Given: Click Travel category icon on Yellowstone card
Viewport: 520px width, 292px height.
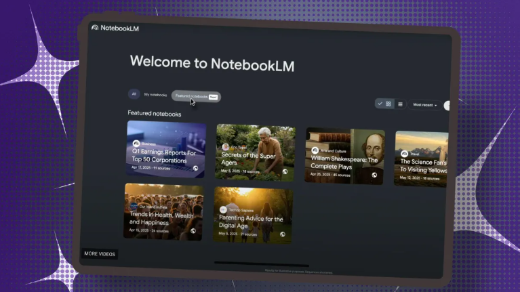Looking at the screenshot, I should (x=404, y=154).
